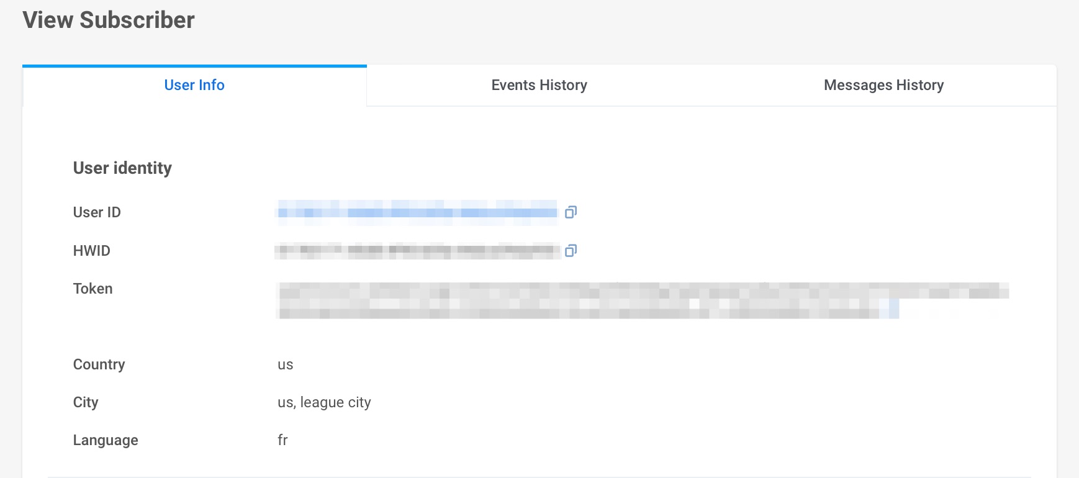Click the User identity section heading

pyautogui.click(x=122, y=168)
